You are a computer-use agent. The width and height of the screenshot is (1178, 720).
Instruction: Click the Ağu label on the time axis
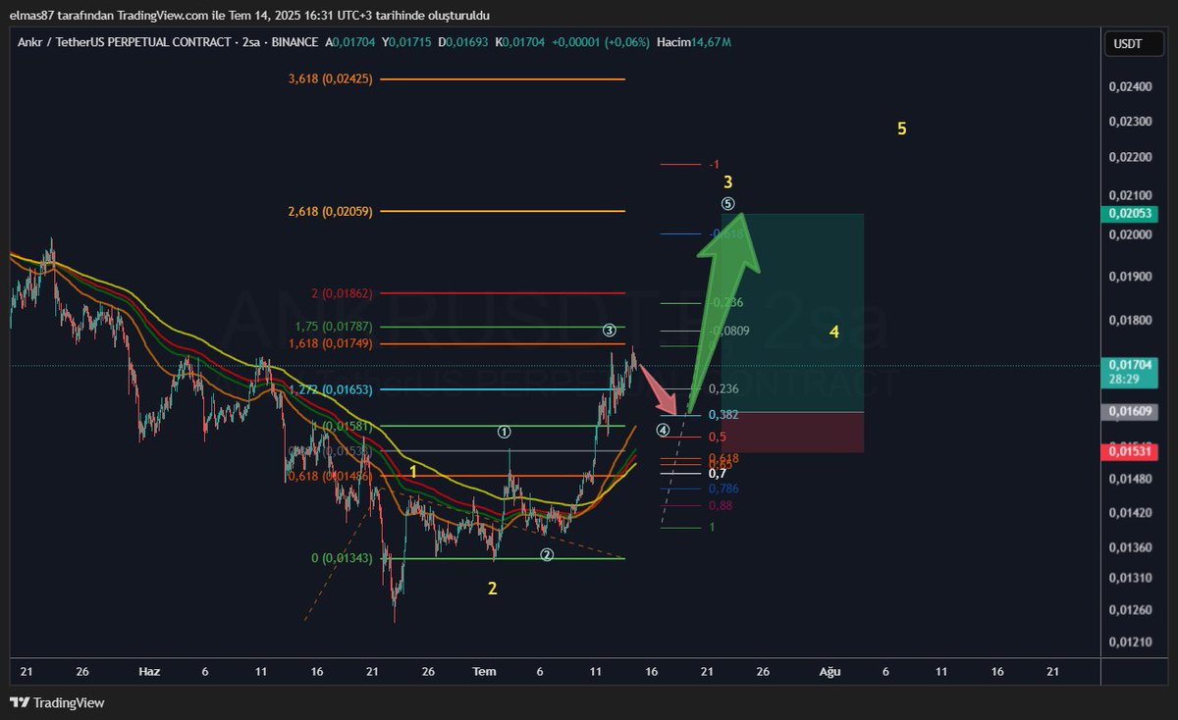point(830,672)
